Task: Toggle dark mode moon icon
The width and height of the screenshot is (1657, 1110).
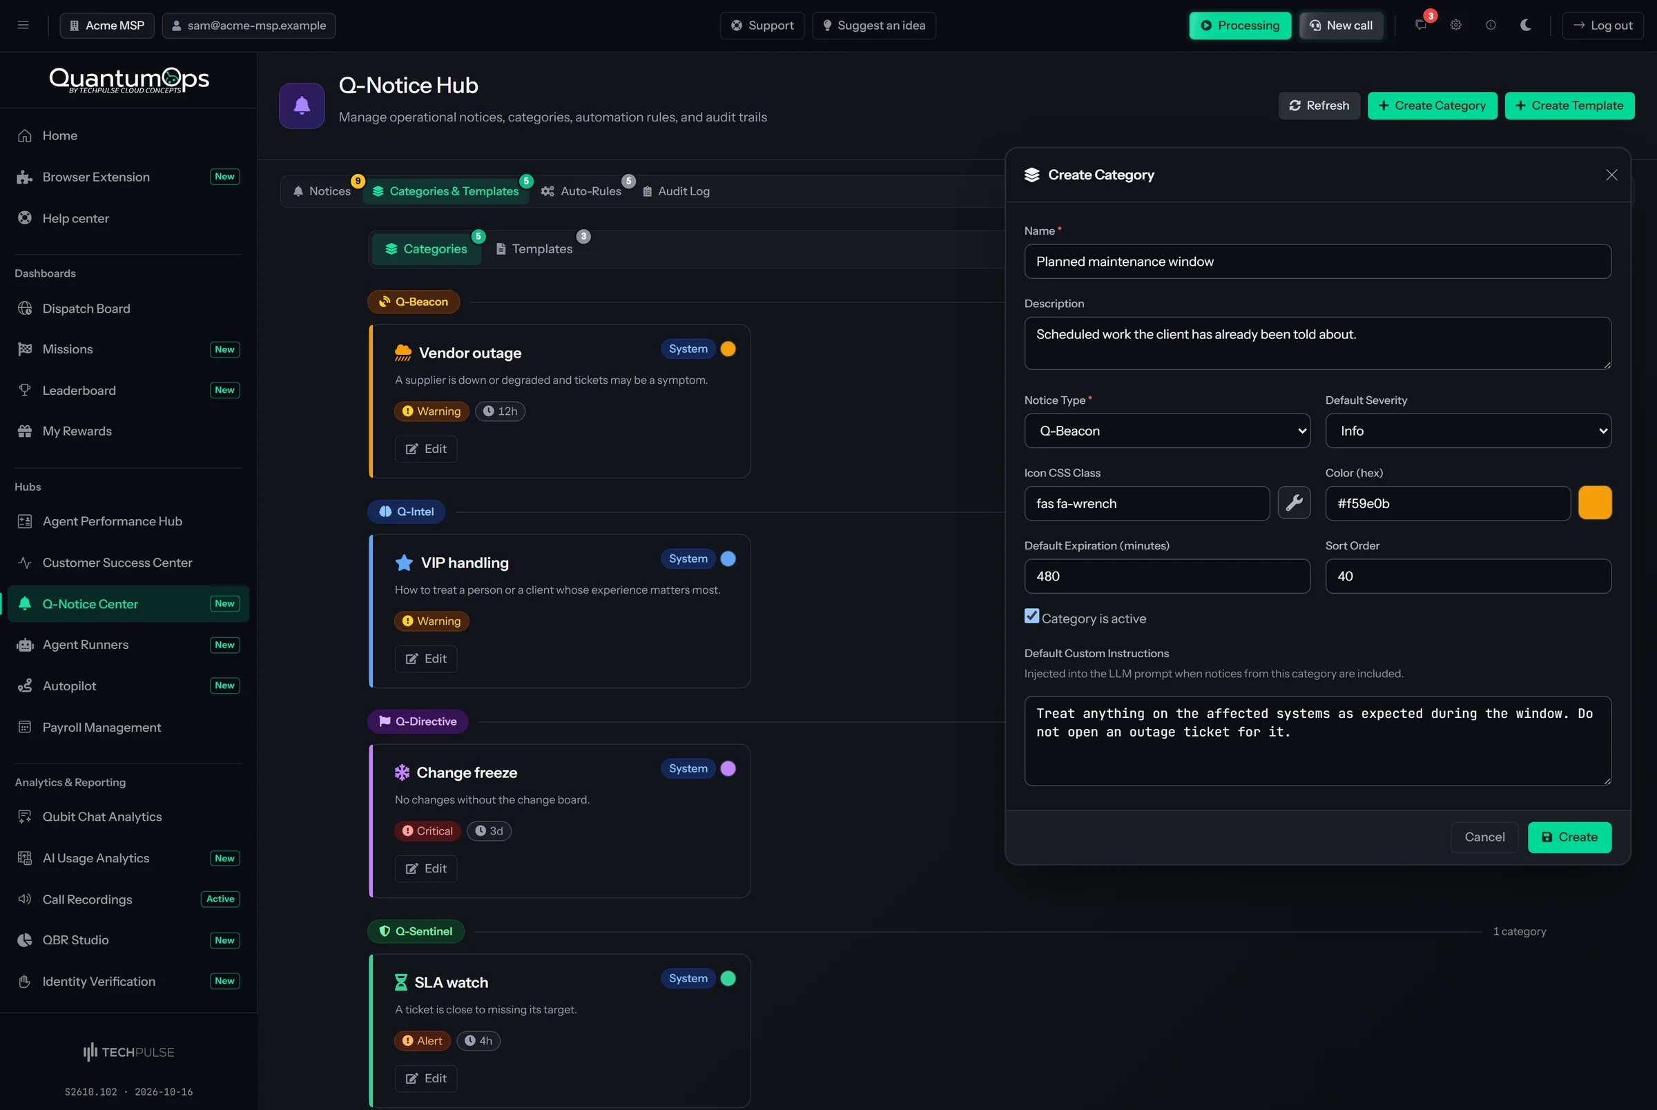Action: tap(1526, 26)
